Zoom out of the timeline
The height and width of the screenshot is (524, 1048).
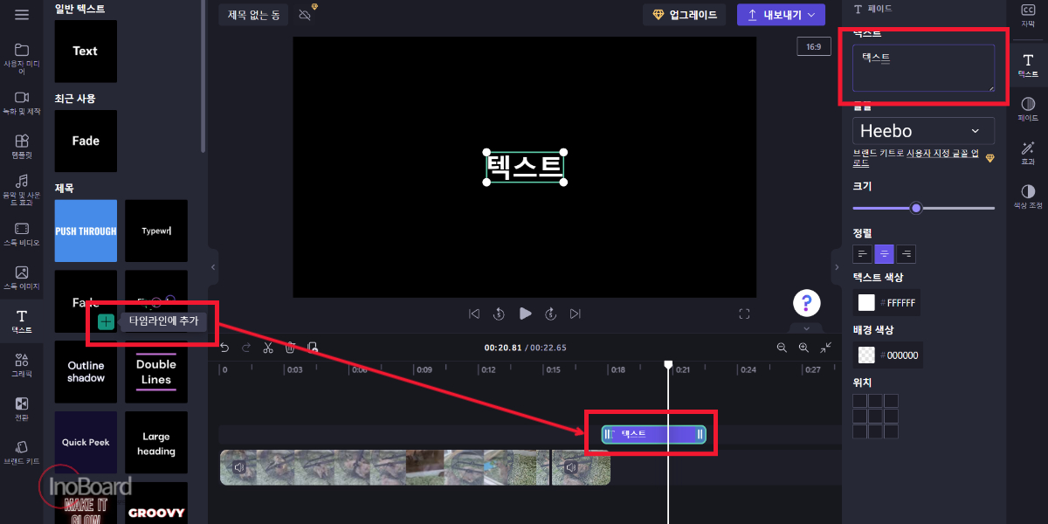tap(782, 348)
